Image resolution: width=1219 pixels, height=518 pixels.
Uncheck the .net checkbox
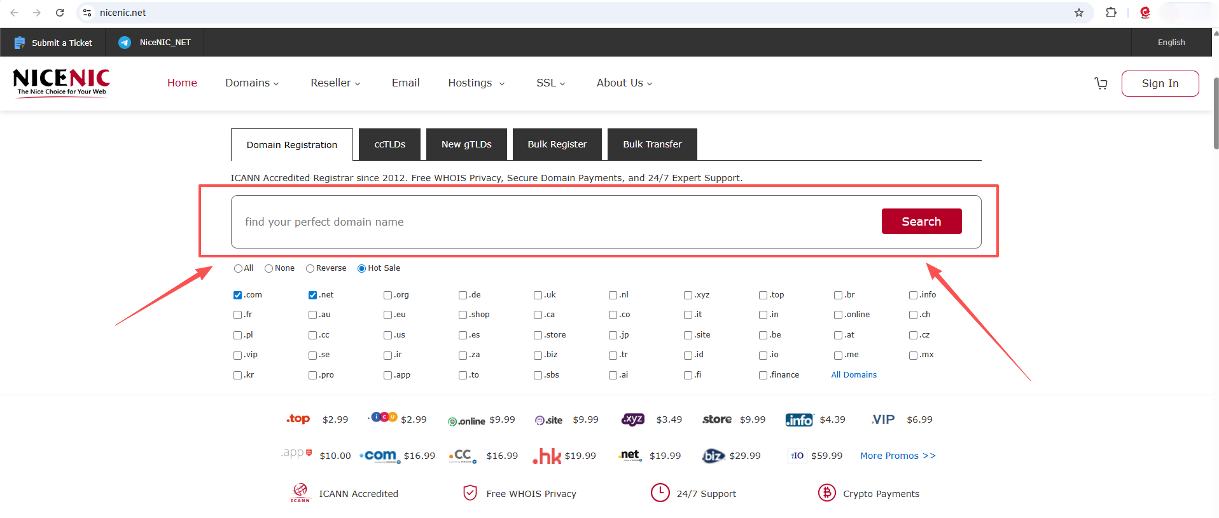point(312,295)
